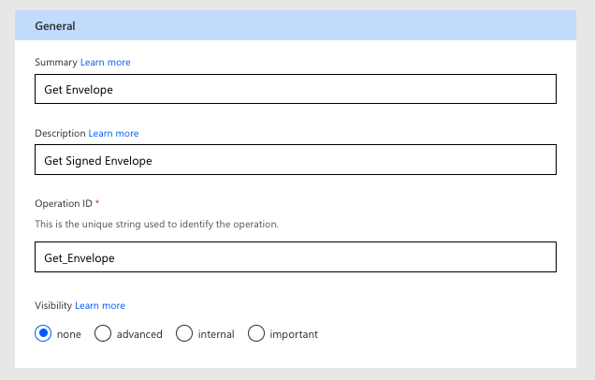The width and height of the screenshot is (595, 380).
Task: Click the "Operation ID" field label
Action: pos(63,202)
